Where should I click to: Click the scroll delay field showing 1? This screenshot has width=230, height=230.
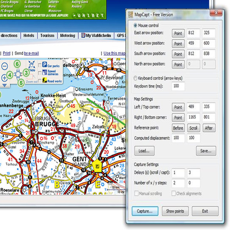point(178,172)
